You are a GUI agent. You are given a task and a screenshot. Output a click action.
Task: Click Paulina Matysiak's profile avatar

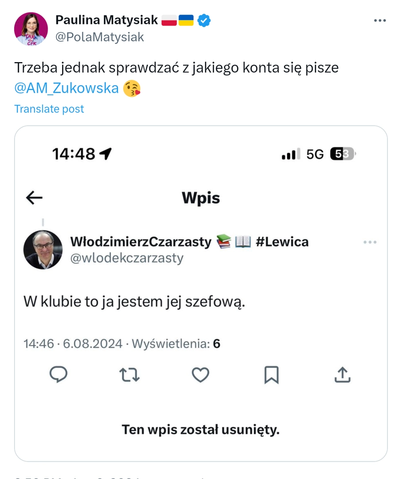[x=31, y=29]
